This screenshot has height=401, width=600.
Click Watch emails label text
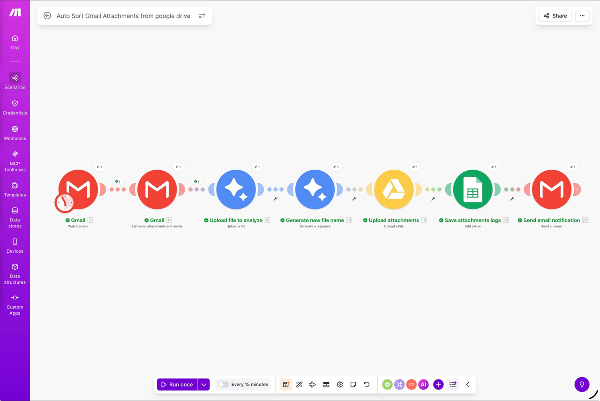click(x=78, y=227)
